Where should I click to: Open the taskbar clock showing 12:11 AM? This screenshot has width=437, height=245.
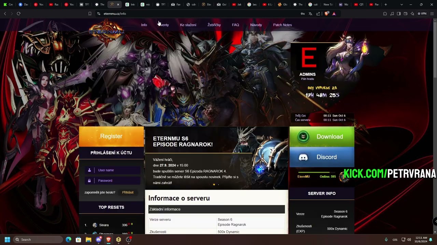421,240
